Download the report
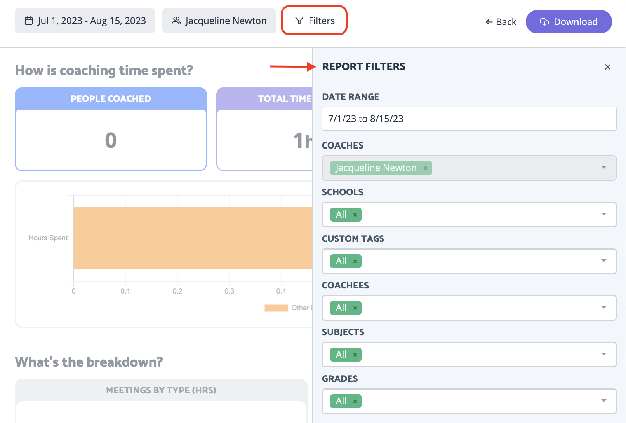Viewport: 626px width, 423px height. (569, 22)
